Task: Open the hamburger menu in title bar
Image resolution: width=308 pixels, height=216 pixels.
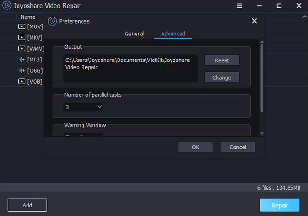Action: [x=239, y=6]
